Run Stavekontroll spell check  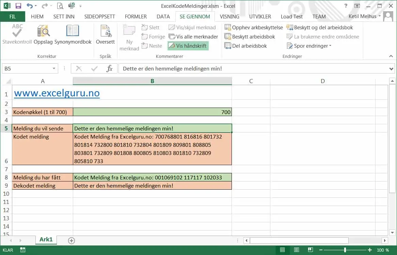click(x=17, y=34)
